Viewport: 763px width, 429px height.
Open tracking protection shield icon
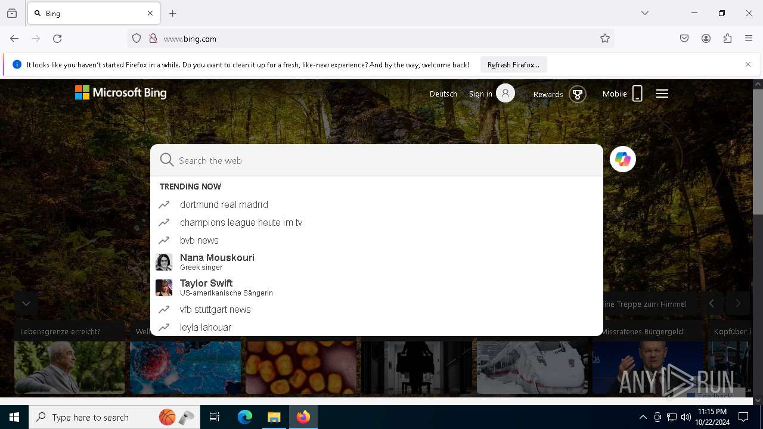pyautogui.click(x=137, y=39)
